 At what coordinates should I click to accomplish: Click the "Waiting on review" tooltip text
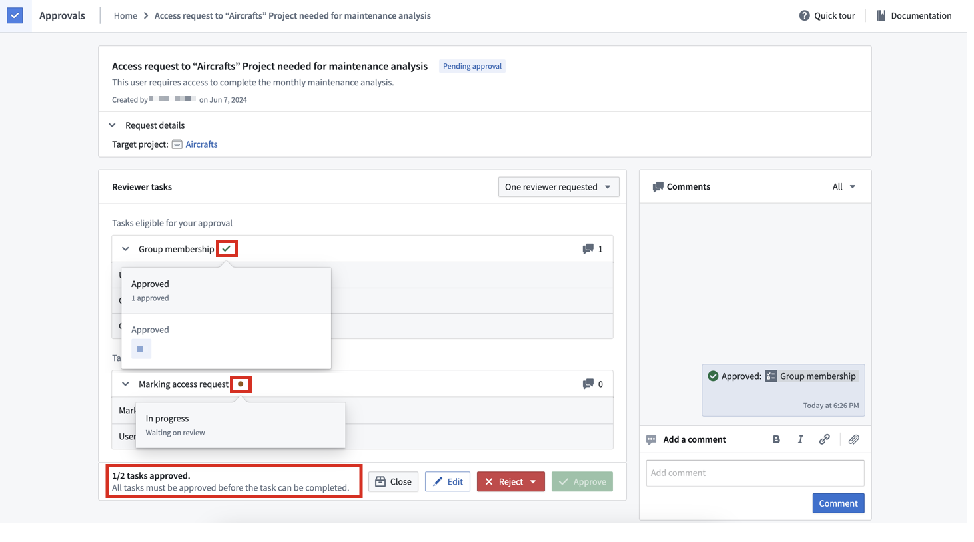175,433
